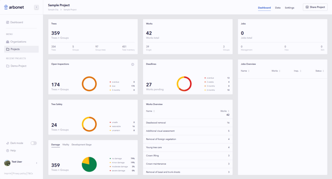Switch to the Settings tab
Viewport: 332px width, 179px height.
[x=289, y=8]
